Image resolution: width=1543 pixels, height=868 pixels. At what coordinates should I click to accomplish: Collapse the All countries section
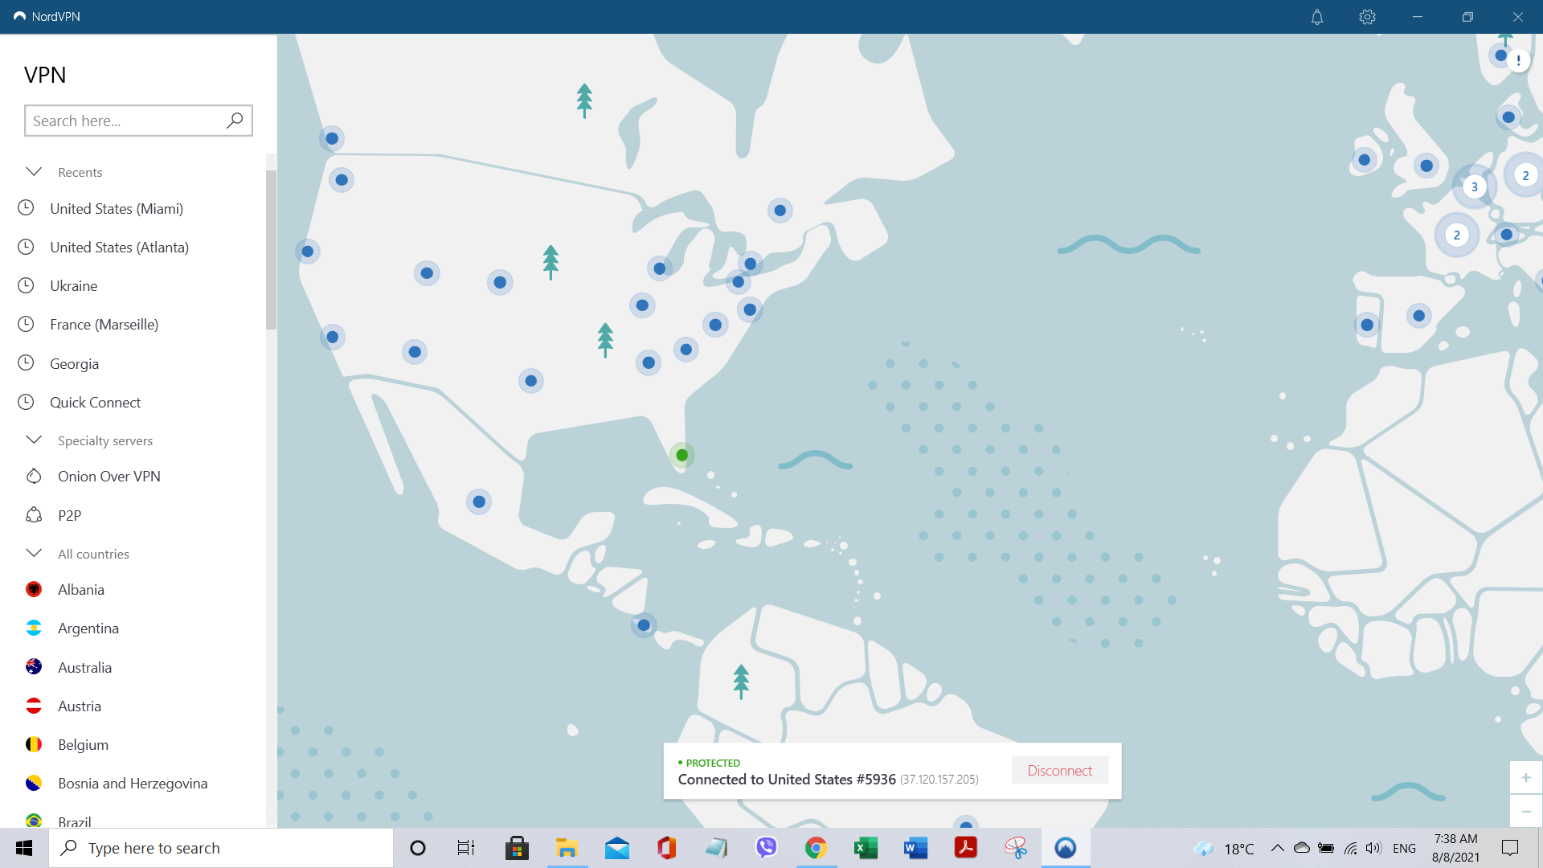(34, 554)
